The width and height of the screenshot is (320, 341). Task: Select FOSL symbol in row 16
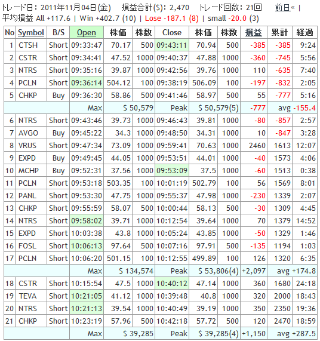(x=27, y=246)
